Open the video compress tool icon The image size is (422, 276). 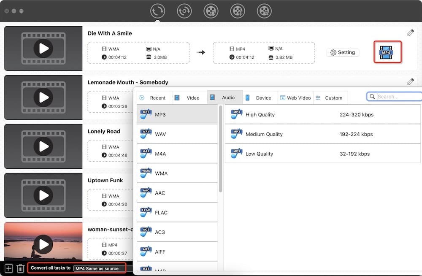(x=238, y=11)
